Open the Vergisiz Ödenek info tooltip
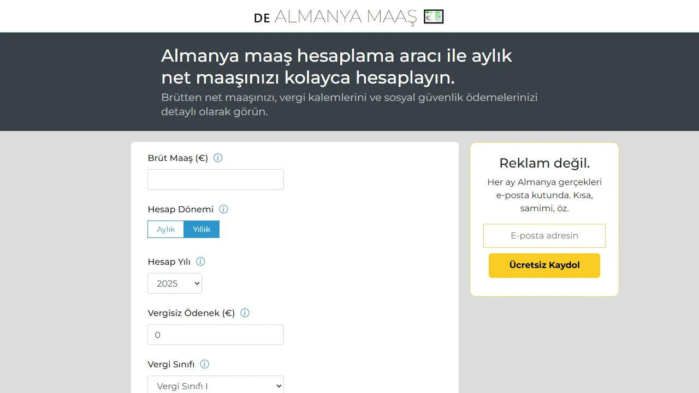The height and width of the screenshot is (393, 699). (x=245, y=313)
